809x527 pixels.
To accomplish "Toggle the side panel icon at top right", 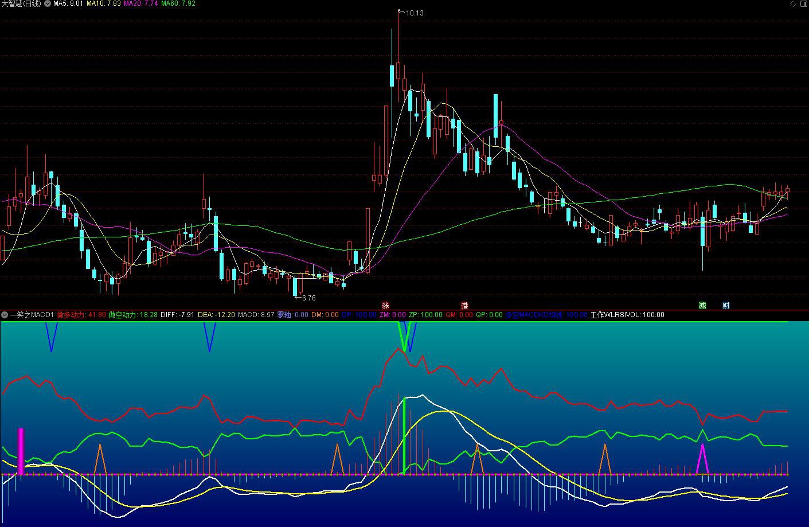I will [x=803, y=3].
